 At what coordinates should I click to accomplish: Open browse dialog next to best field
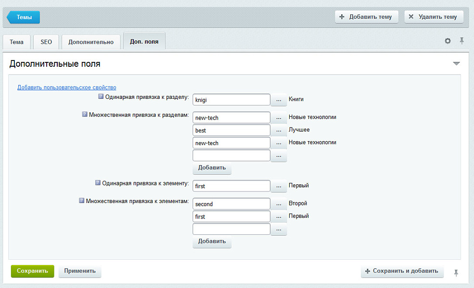click(279, 131)
